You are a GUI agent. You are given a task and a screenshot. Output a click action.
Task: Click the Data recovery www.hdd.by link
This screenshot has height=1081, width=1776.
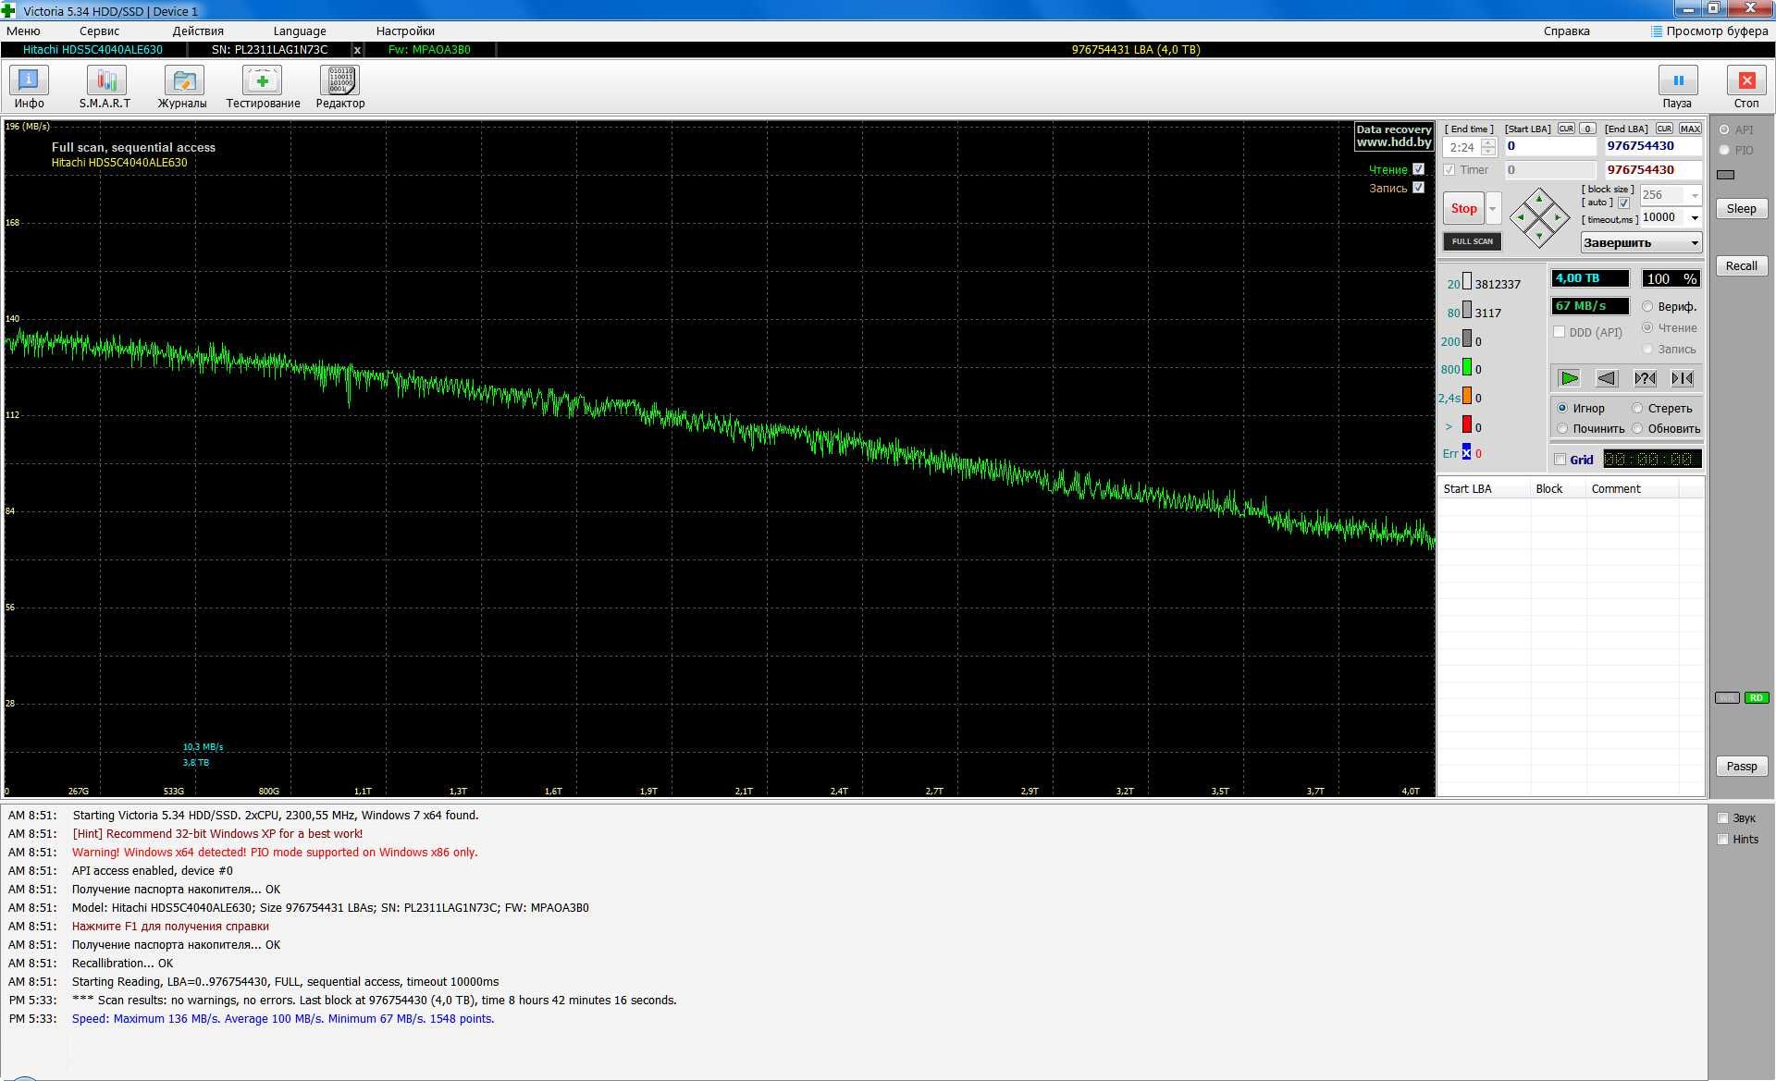[1394, 136]
